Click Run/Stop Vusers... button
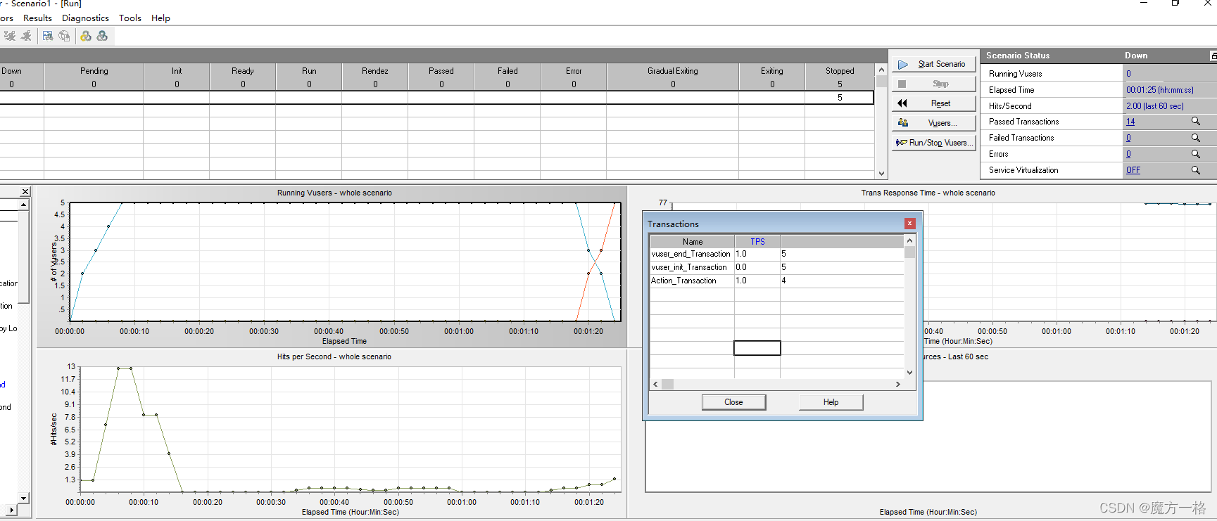 pos(934,143)
